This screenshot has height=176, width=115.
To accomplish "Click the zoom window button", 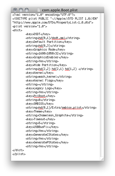I will click(x=27, y=10).
